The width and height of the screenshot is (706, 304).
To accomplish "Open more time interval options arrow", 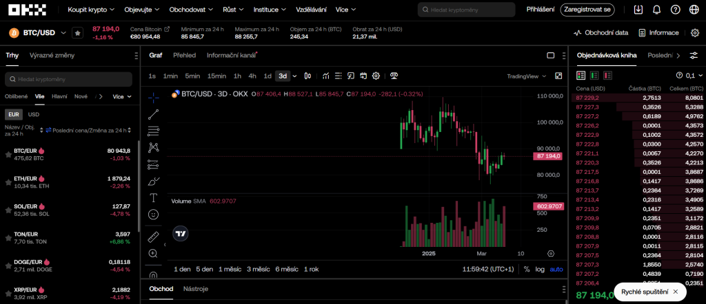I will [295, 76].
